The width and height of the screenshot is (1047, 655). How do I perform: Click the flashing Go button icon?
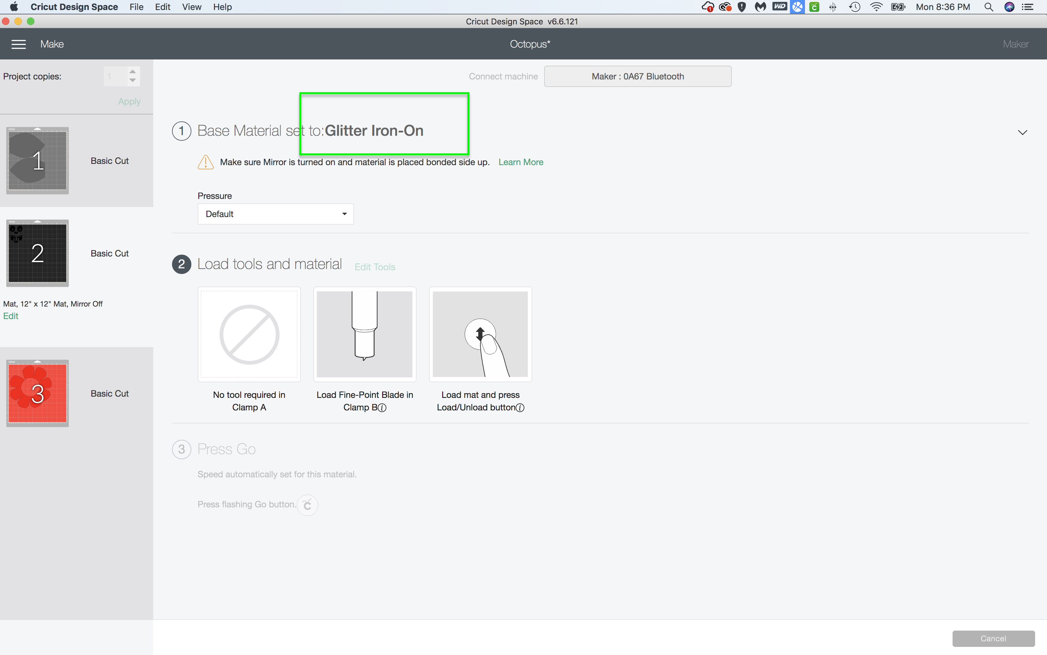coord(307,505)
